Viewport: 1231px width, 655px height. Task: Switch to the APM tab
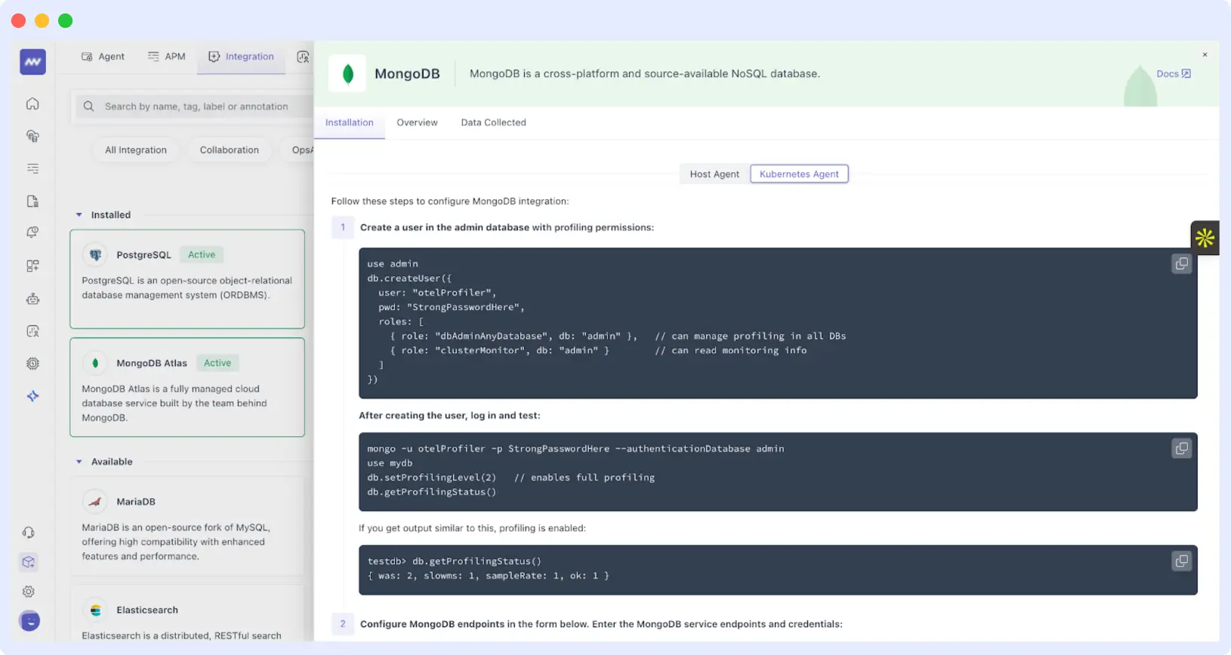pos(167,57)
